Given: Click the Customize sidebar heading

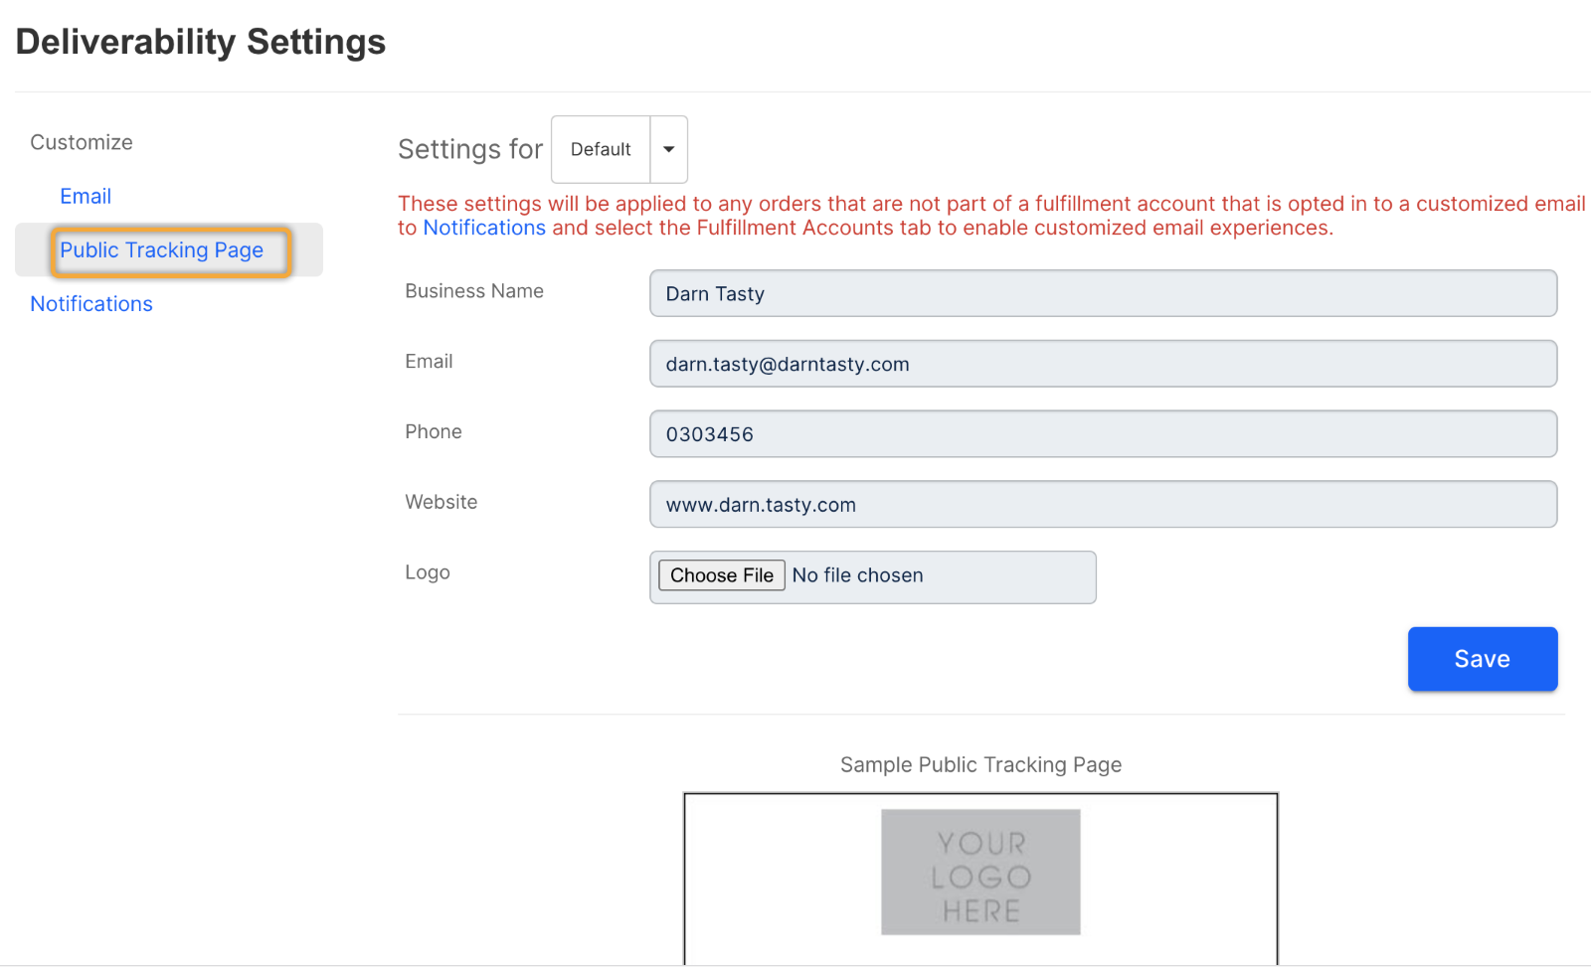Looking at the screenshot, I should 82,142.
